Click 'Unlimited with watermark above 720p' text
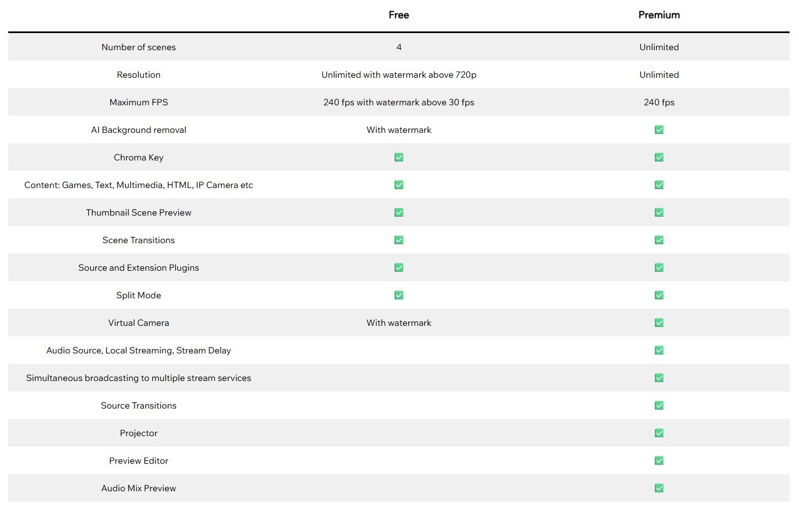This screenshot has width=799, height=510. click(399, 75)
